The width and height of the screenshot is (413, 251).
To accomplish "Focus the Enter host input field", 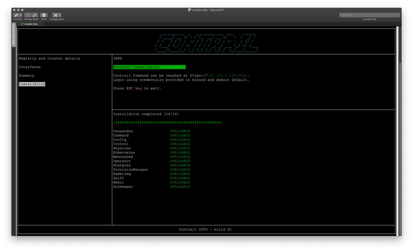I will tap(369, 15).
